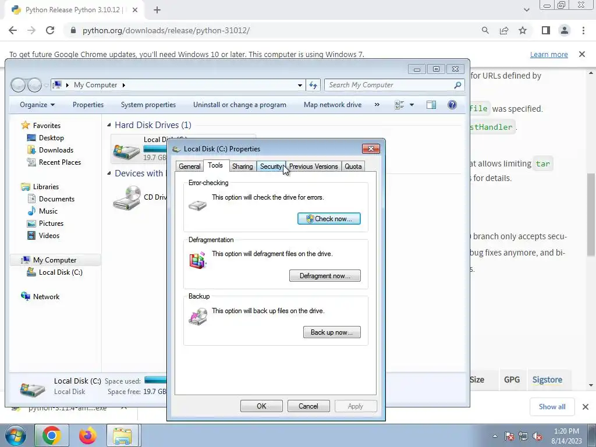This screenshot has width=596, height=447.
Task: Open Documents library
Action: click(x=56, y=199)
